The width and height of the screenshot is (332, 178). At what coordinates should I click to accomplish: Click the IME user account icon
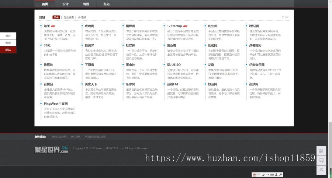276,175
